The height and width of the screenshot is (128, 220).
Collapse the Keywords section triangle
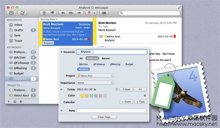62,52
